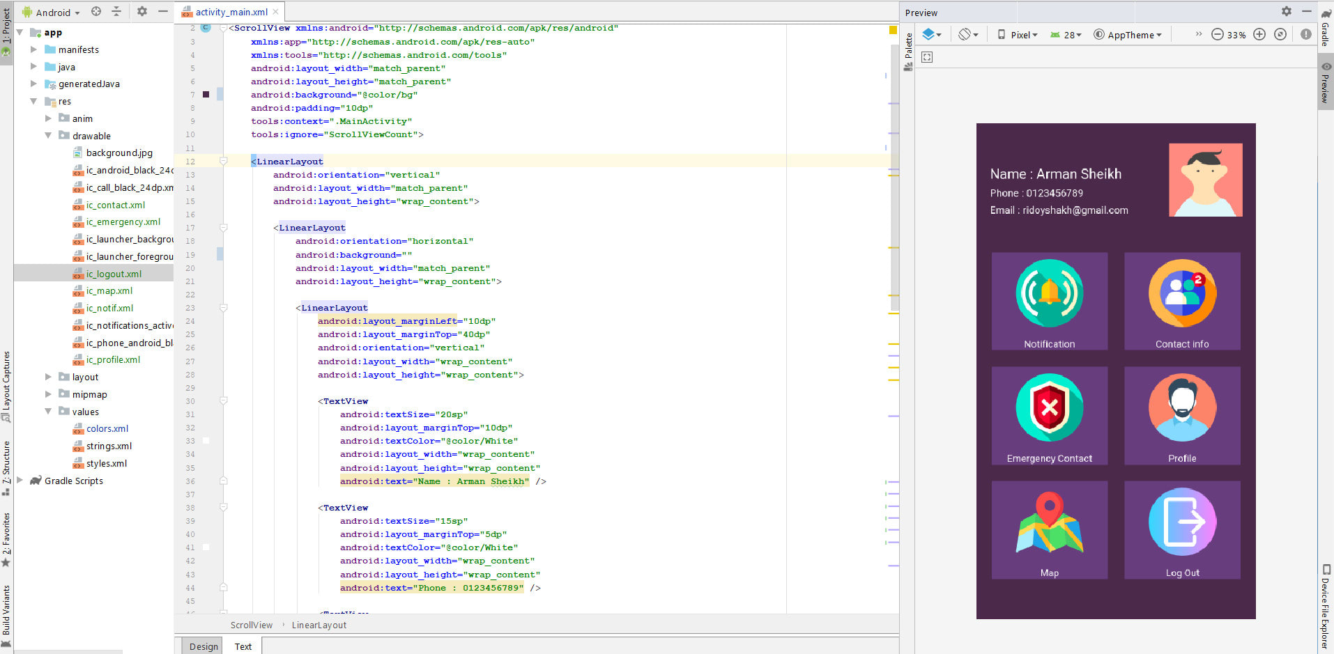1334x654 pixels.
Task: Click LinearLayout in the breadcrumb bar
Action: tap(319, 625)
